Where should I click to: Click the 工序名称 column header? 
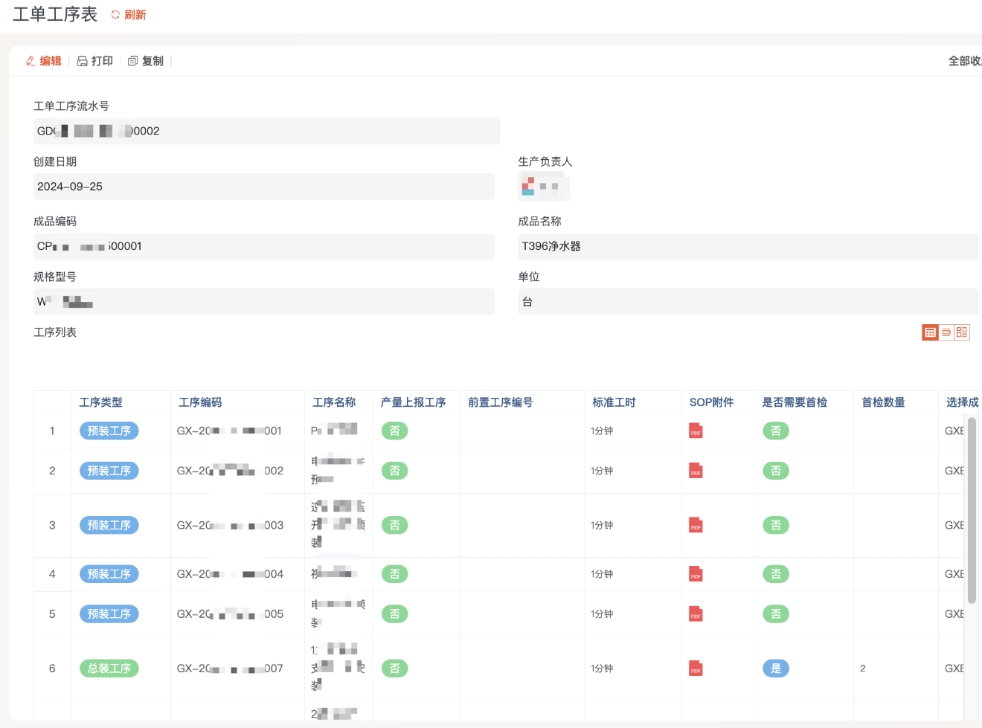[x=334, y=402]
